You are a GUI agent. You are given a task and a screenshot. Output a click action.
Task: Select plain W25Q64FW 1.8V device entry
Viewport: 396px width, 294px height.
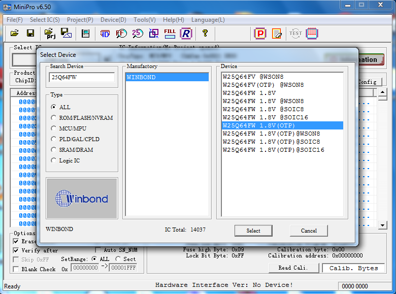(282, 93)
